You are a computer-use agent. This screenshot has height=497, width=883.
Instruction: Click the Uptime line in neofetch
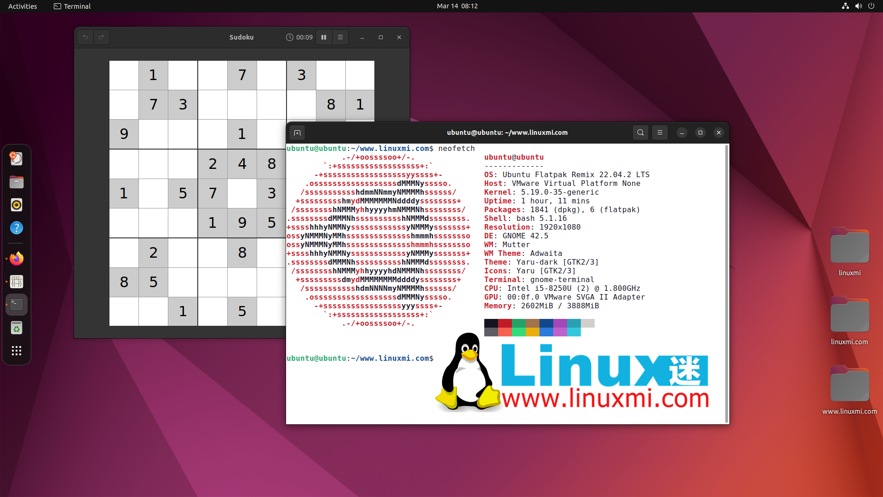tap(537, 201)
